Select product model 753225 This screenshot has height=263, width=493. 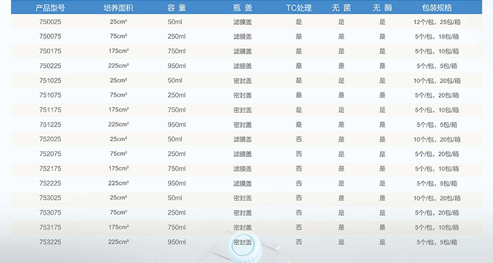point(50,242)
